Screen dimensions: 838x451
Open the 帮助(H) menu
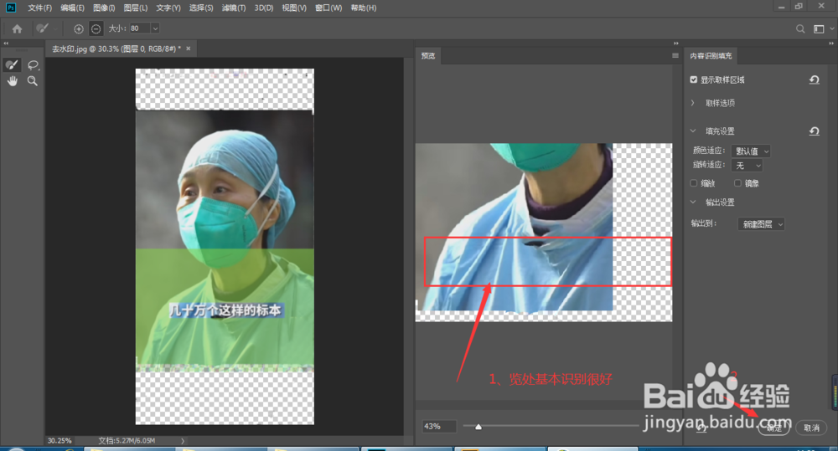pos(364,8)
